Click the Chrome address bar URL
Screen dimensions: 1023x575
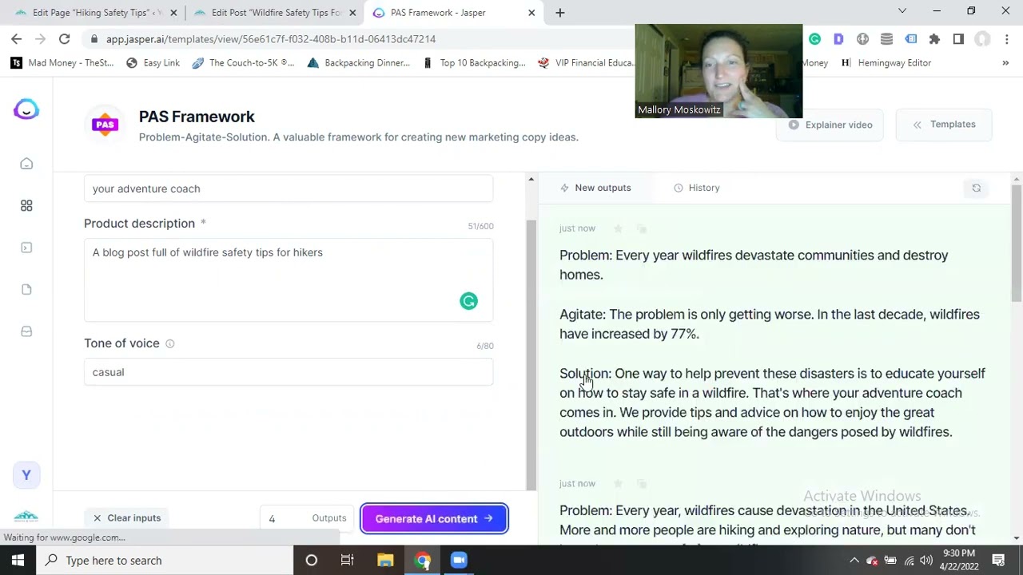coord(270,39)
